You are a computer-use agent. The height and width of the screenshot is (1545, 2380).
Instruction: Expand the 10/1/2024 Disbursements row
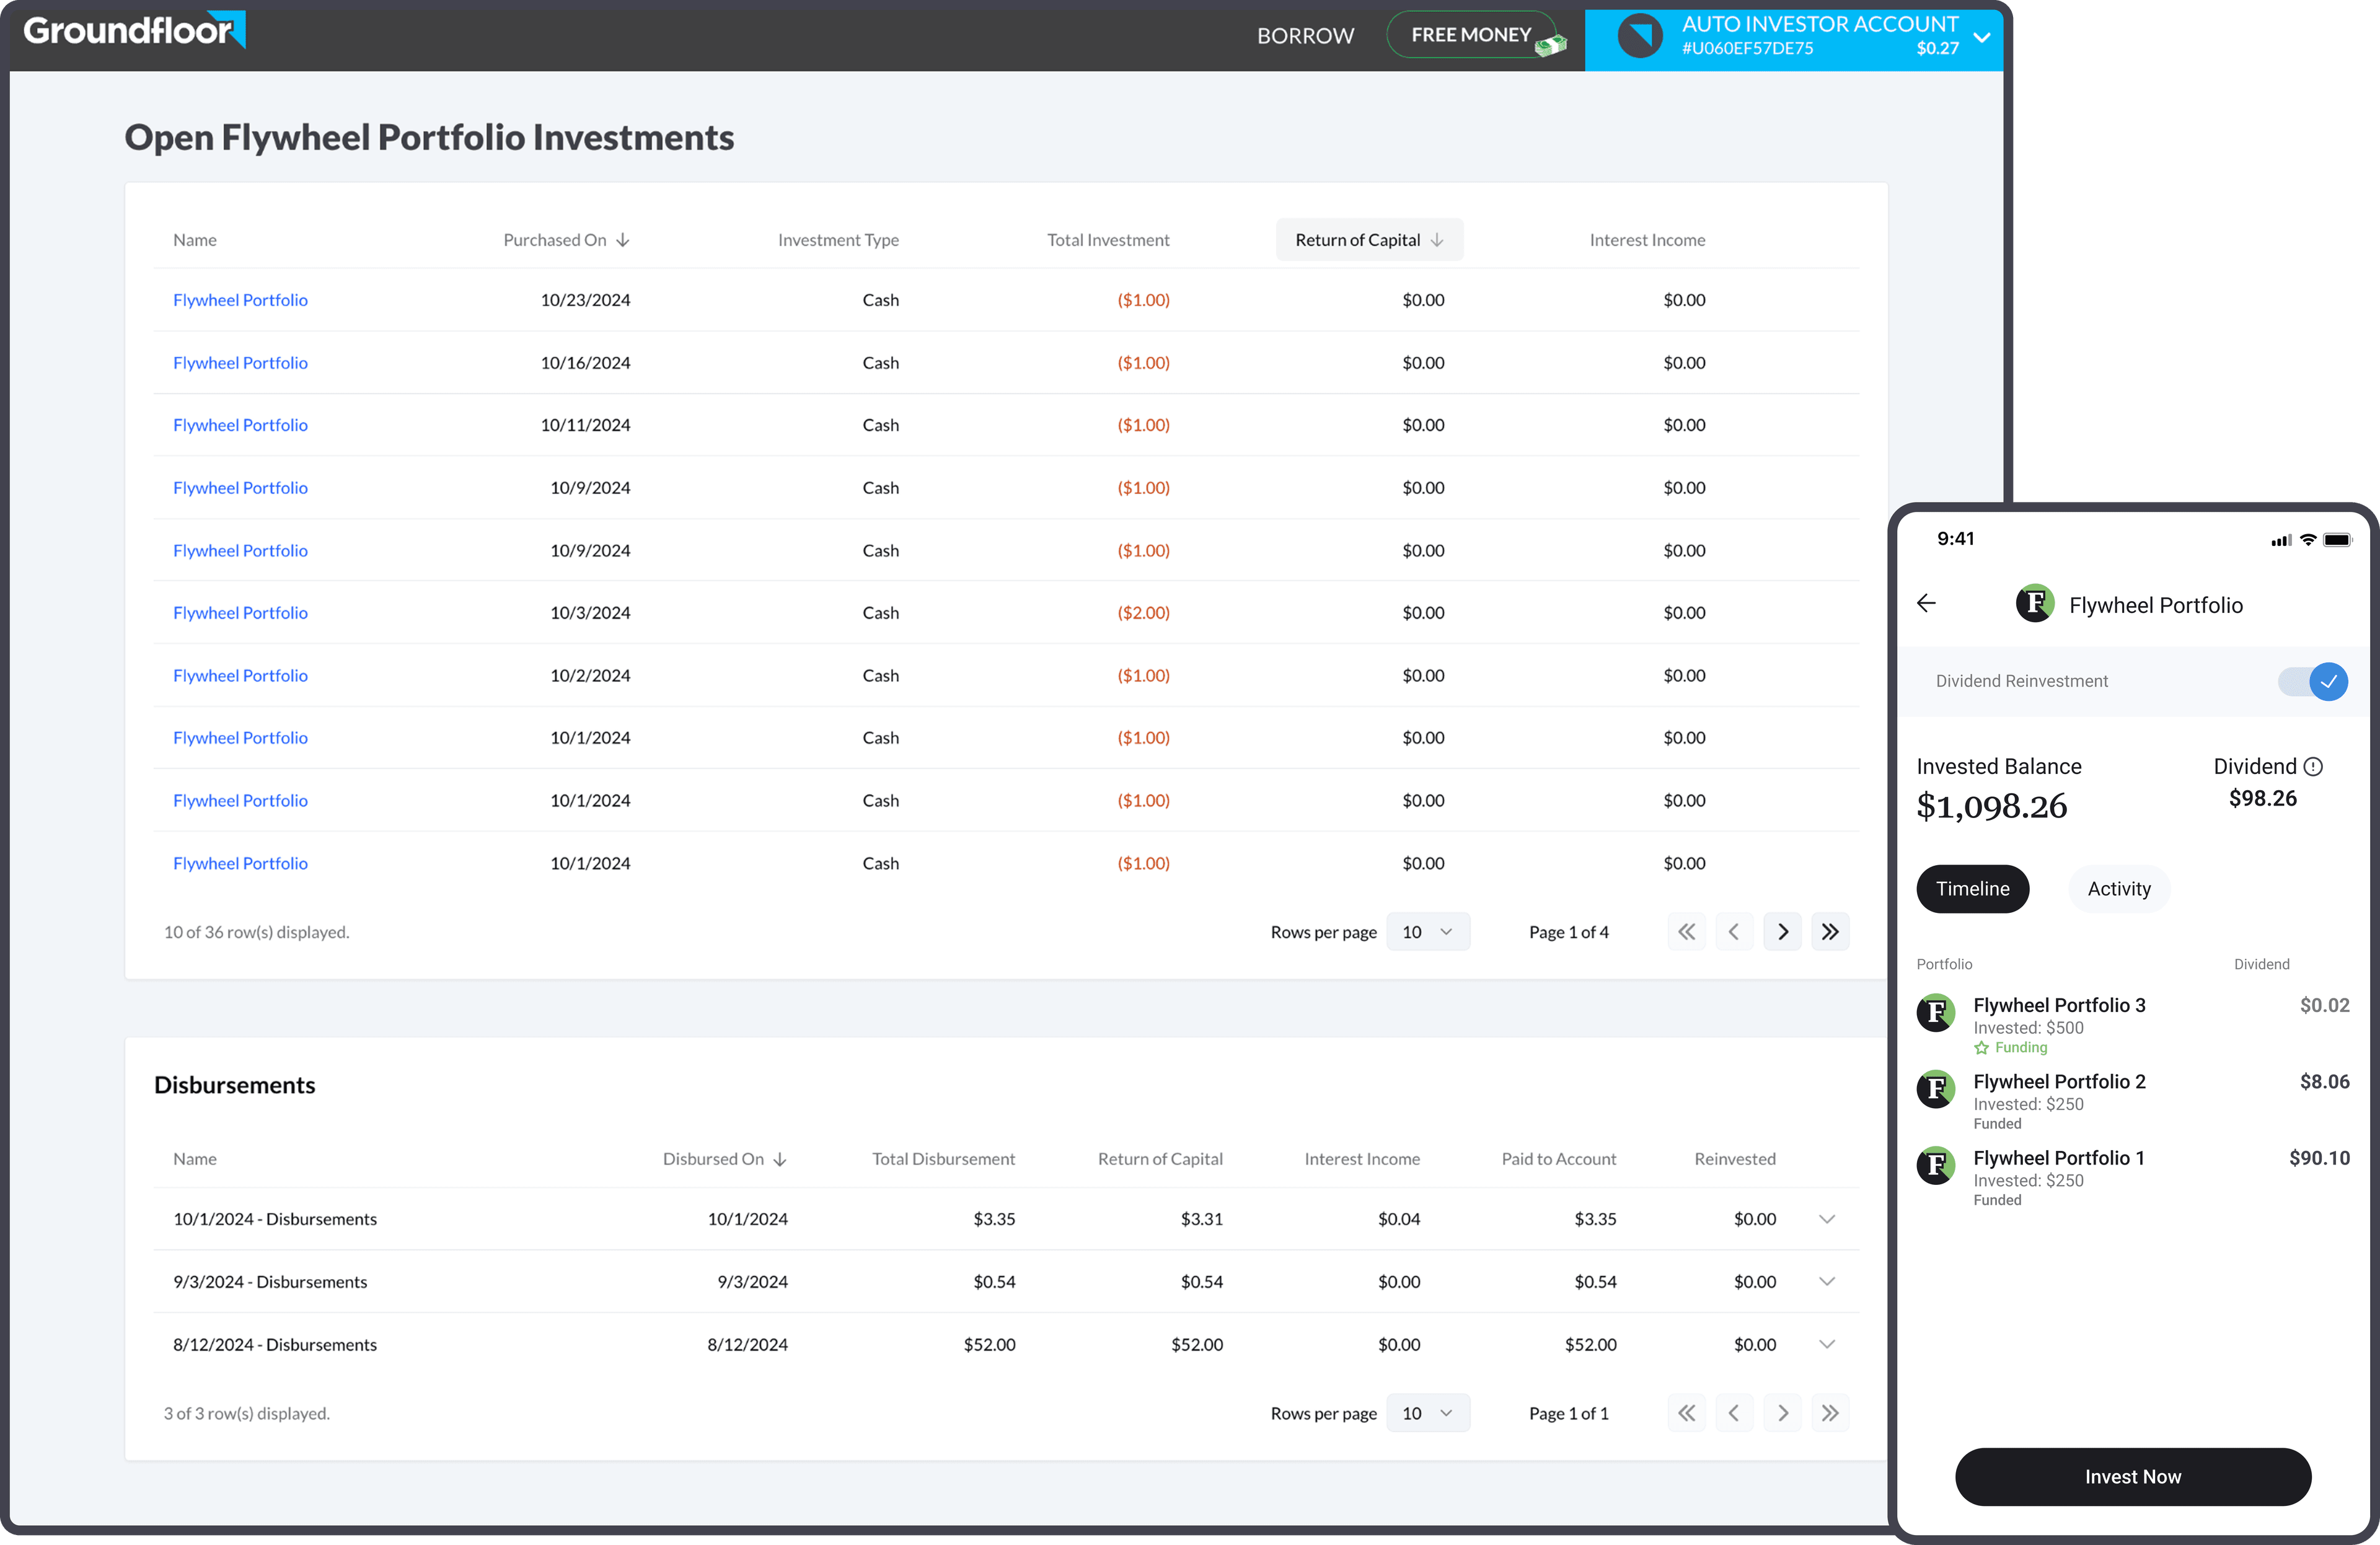point(1827,1219)
